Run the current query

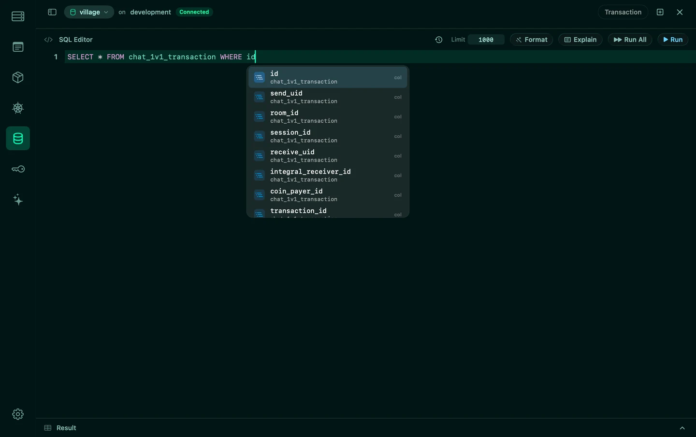673,40
